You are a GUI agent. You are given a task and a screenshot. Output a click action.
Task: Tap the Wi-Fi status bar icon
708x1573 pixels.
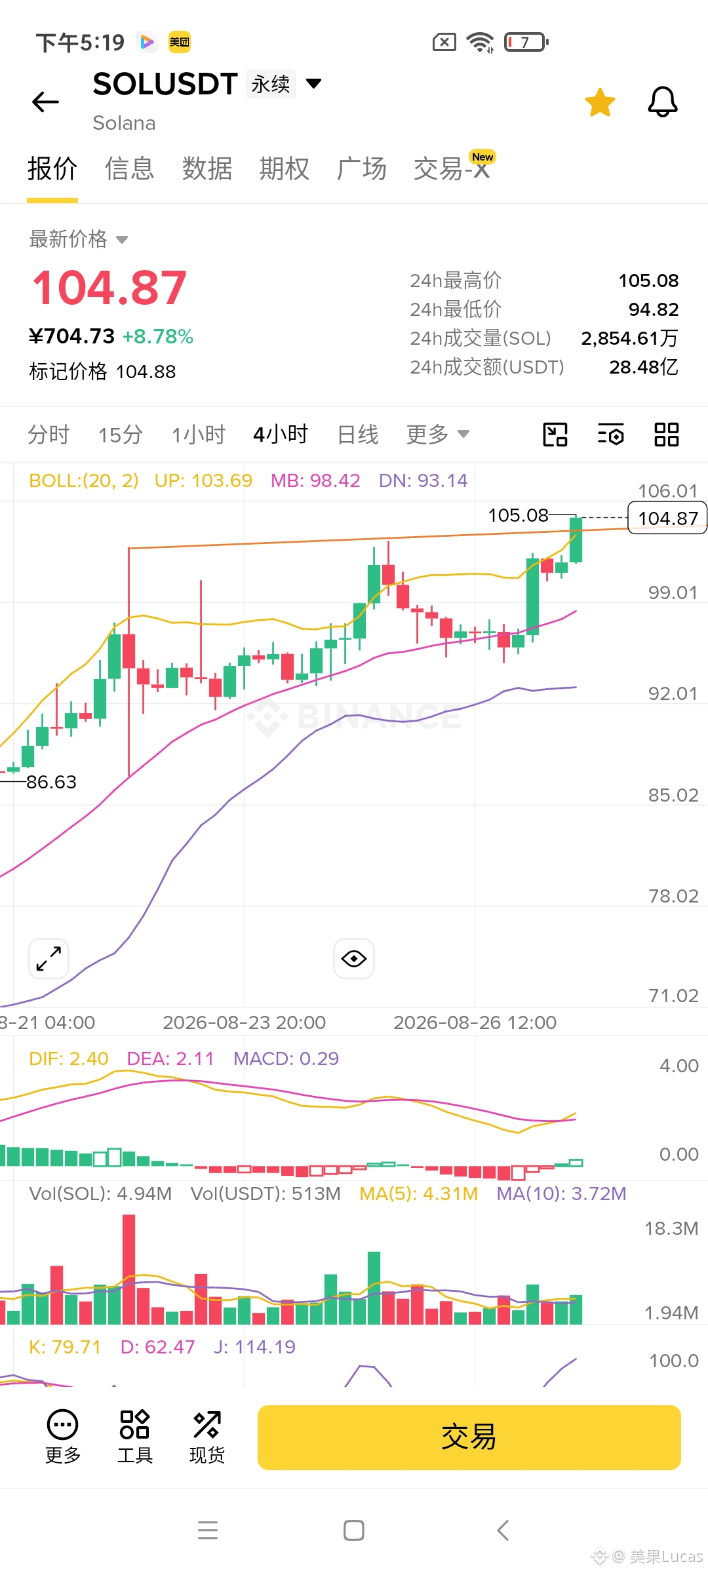[x=481, y=43]
